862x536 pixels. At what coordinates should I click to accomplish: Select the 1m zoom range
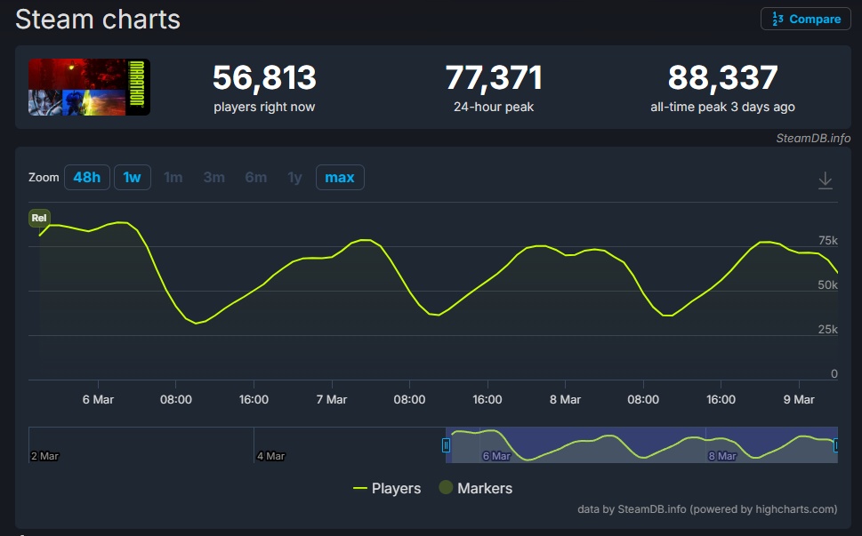pos(173,177)
